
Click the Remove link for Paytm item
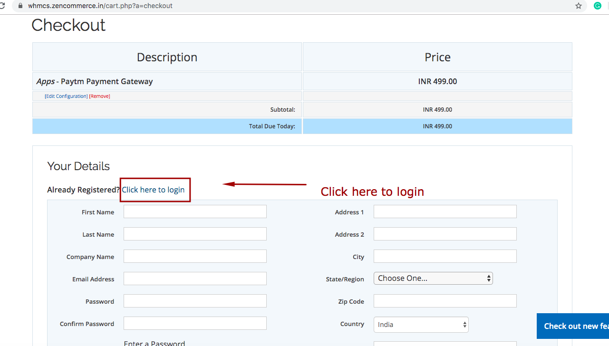click(x=99, y=96)
